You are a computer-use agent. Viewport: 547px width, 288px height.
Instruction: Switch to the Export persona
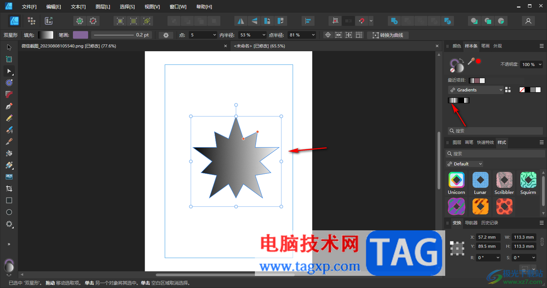pos(49,21)
